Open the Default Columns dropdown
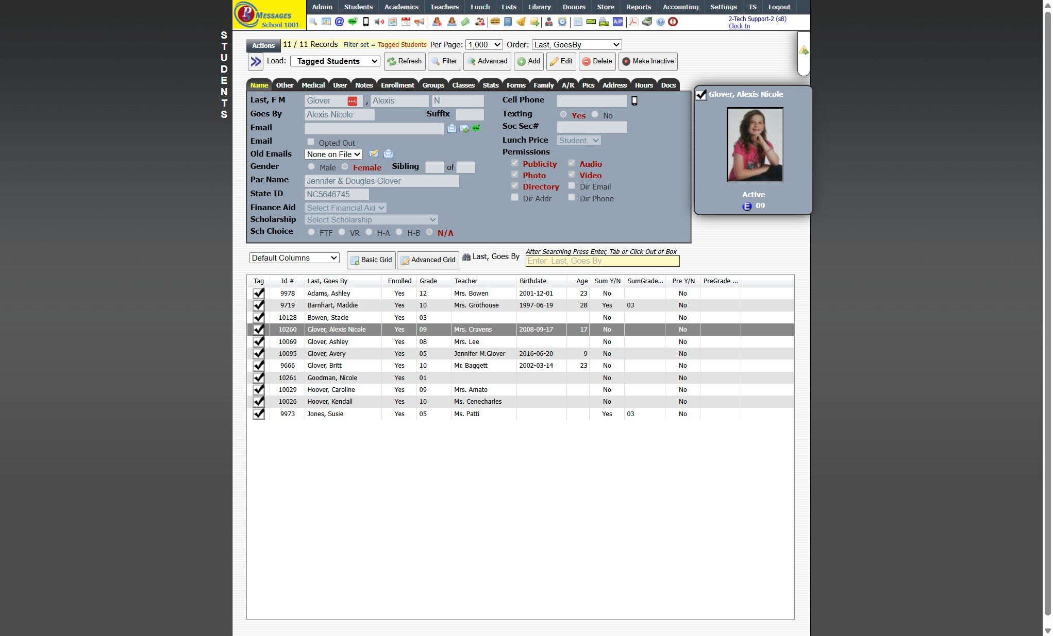This screenshot has height=636, width=1053. pos(294,258)
